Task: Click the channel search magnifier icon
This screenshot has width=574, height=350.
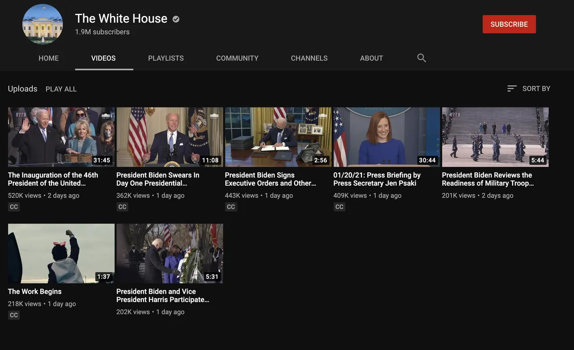Action: click(422, 58)
